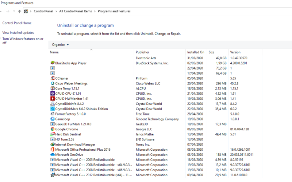Click the Core Temp 1.15.1 icon
This screenshot has height=182, width=292.
click(x=53, y=88)
